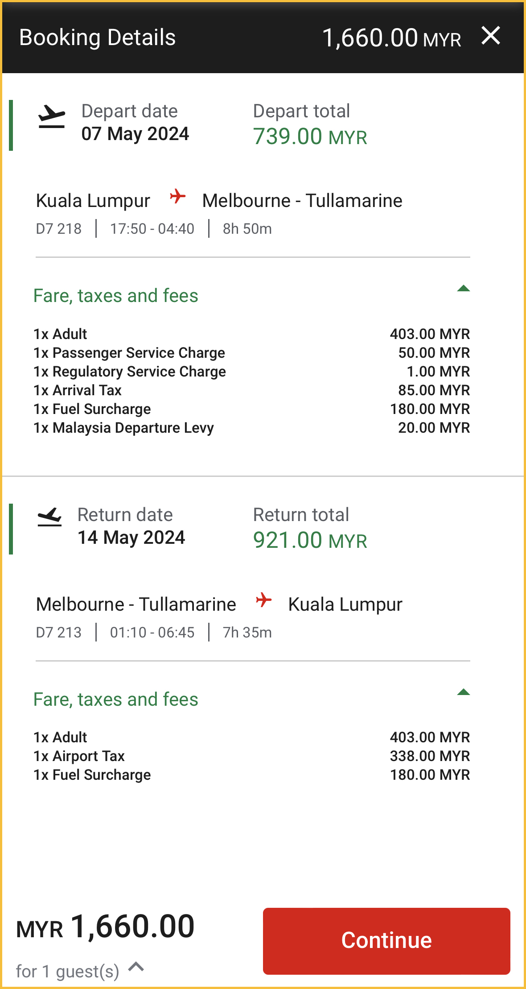Close the Booking Details panel

[491, 36]
